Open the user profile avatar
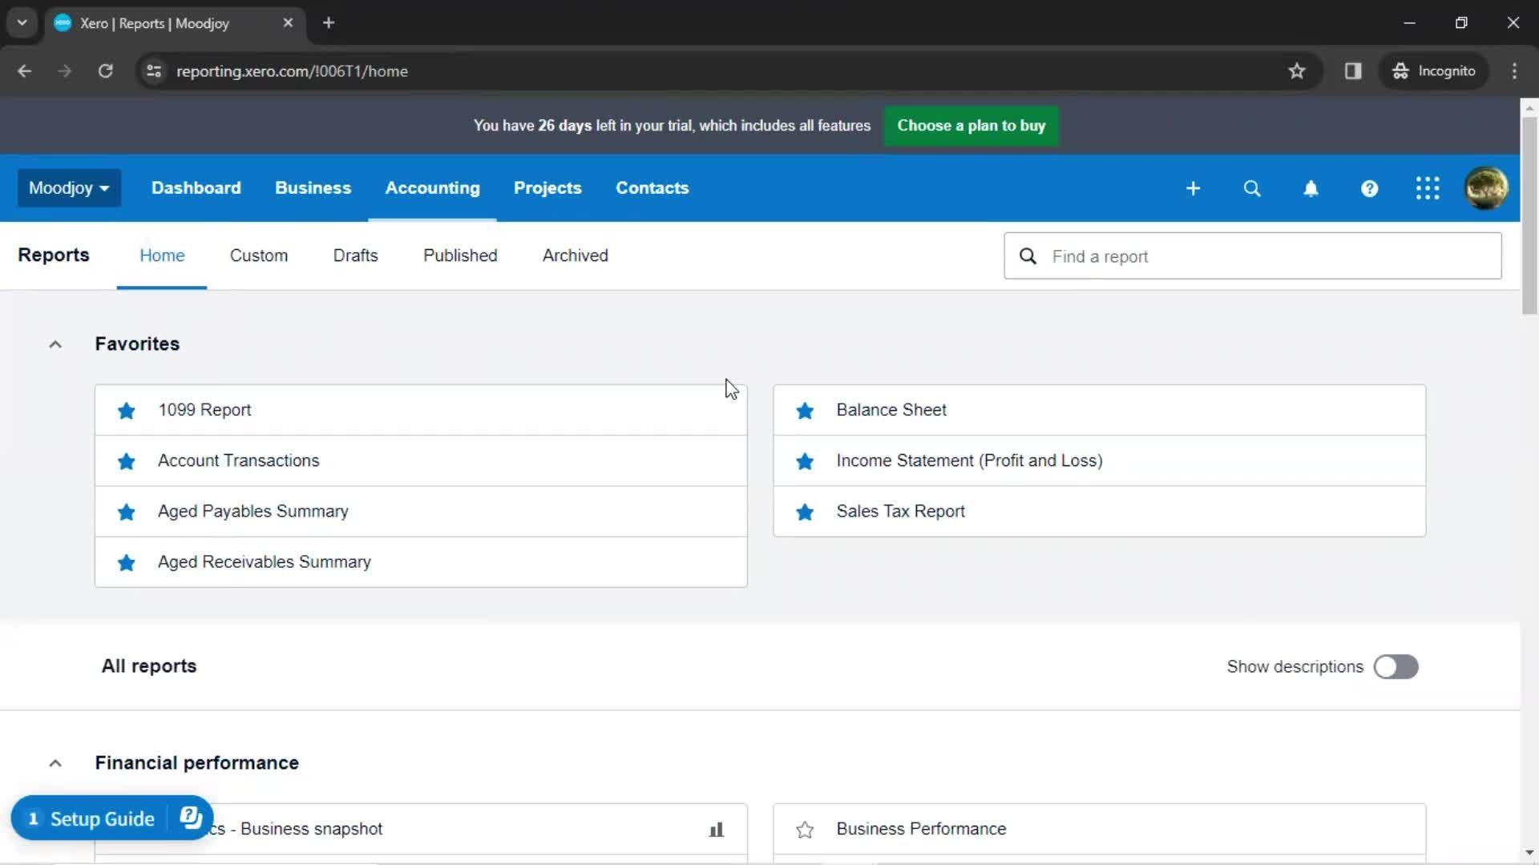This screenshot has height=865, width=1539. pos(1486,188)
